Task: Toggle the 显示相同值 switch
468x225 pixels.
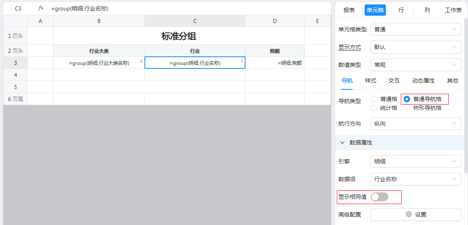Action: [379, 197]
